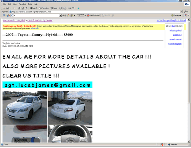Open the Edit menu

click(10, 4)
